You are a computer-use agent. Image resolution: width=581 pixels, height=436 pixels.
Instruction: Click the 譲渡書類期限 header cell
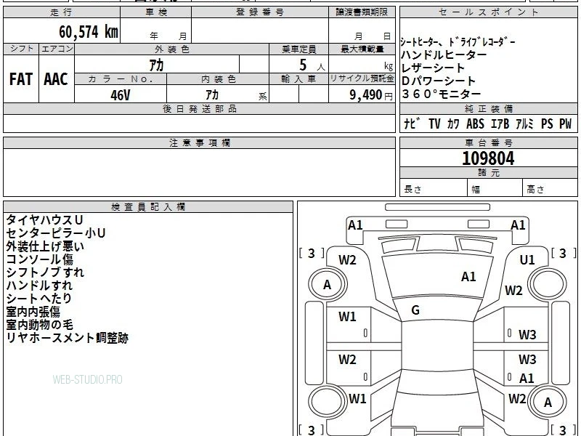coord(362,12)
